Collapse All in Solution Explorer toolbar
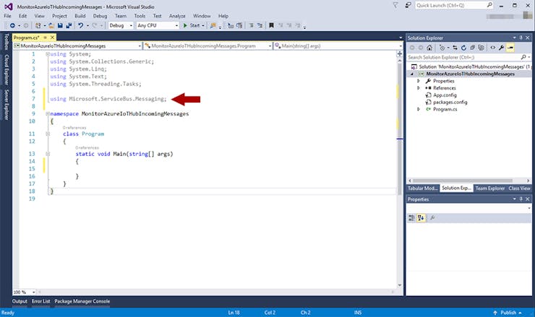 [x=472, y=48]
